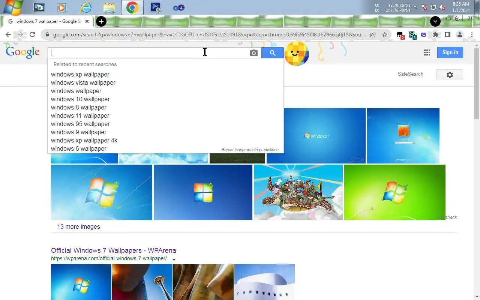This screenshot has height=300, width=480.
Task: Open Windows Explorer folder icon in the taskbar
Action: click(x=109, y=7)
